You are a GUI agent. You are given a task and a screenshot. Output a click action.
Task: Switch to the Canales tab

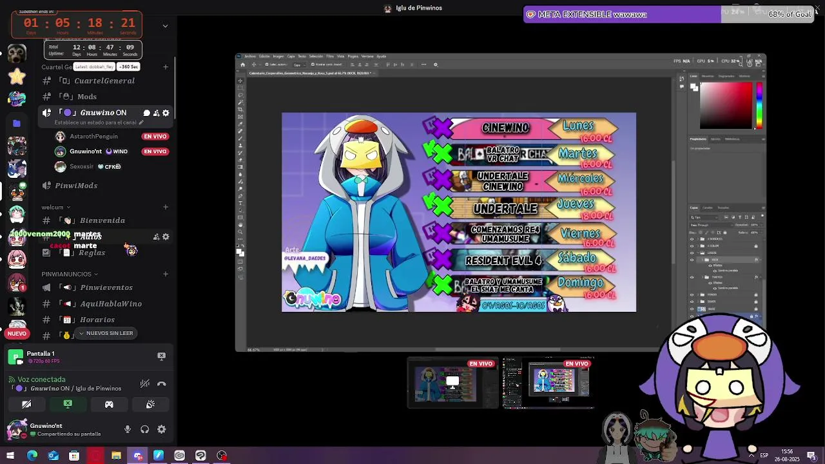708,208
